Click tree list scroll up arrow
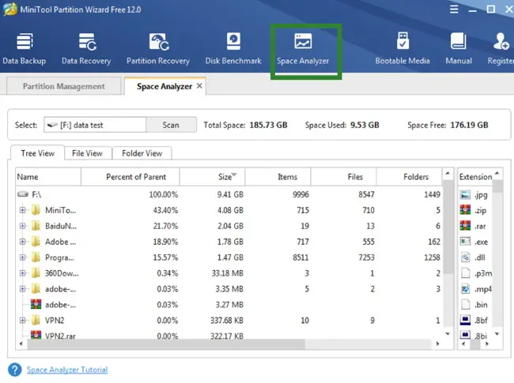514x383 pixels. (448, 173)
